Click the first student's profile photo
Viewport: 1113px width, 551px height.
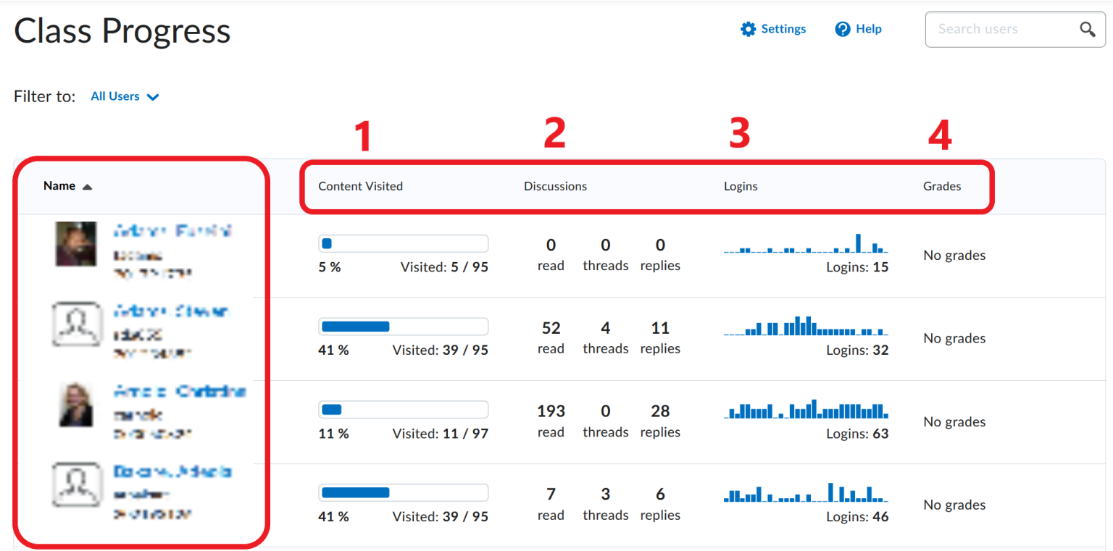(75, 244)
